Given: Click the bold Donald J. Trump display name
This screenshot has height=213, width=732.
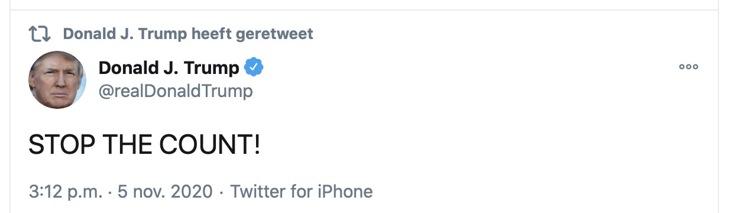Looking at the screenshot, I should (x=169, y=68).
